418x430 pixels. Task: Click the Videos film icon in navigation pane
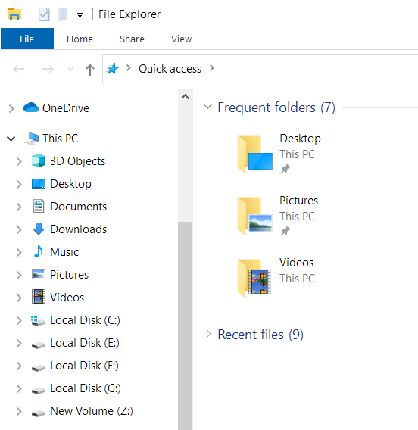[39, 297]
